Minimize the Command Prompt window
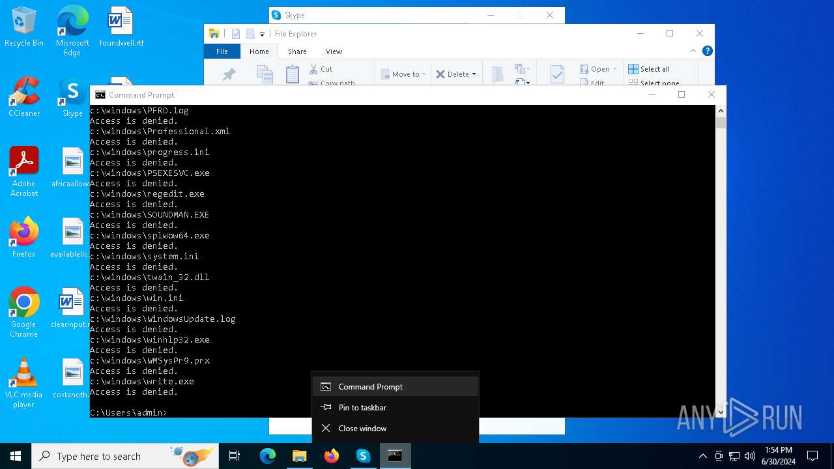The width and height of the screenshot is (834, 469). point(652,94)
